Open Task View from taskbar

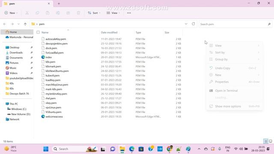click(103, 149)
